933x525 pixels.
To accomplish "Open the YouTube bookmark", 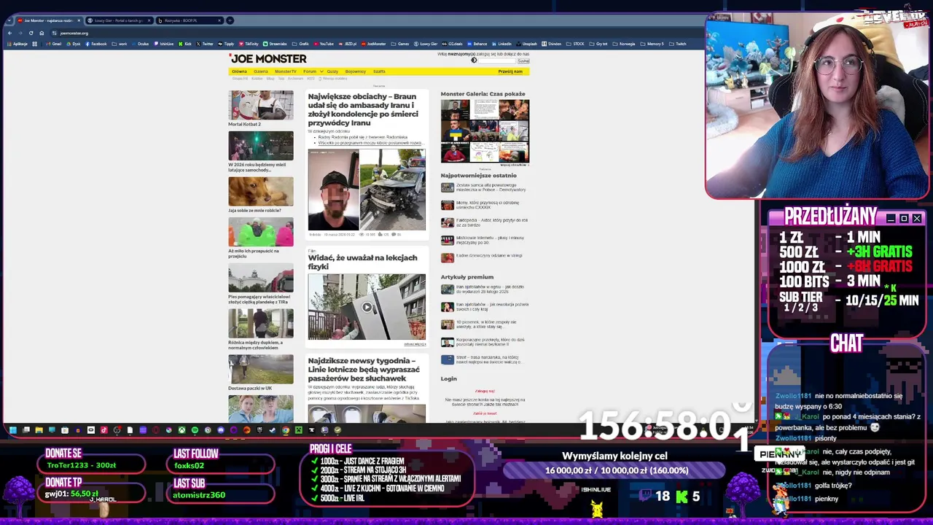I will coord(323,44).
